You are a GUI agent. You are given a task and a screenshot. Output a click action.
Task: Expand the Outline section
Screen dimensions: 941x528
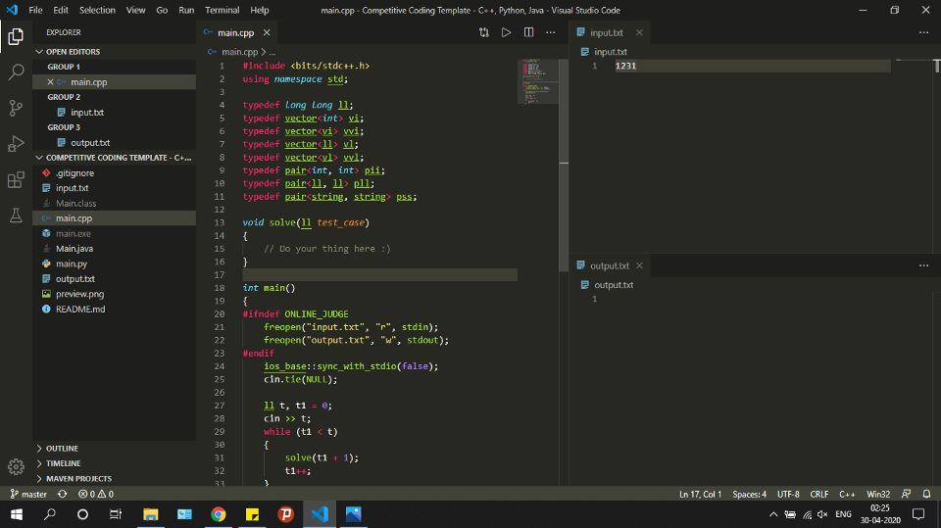[62, 449]
